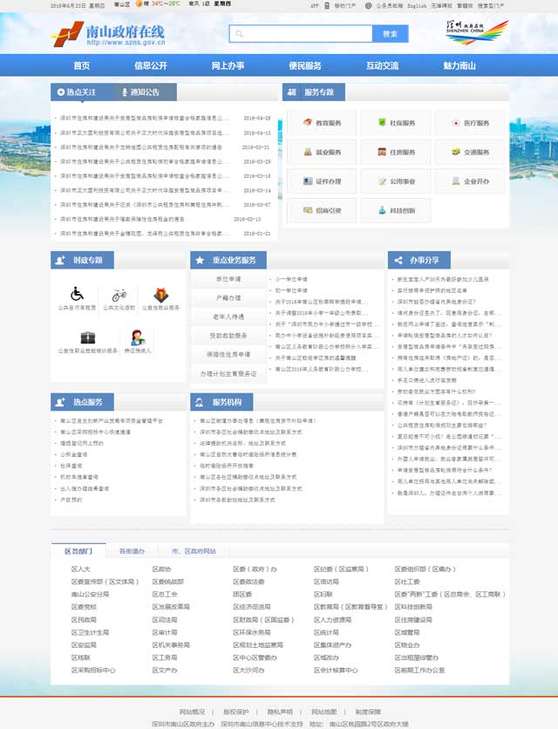This screenshot has height=729, width=558.
Task: Click the star icon in 重点业务服务 header
Action: [200, 261]
